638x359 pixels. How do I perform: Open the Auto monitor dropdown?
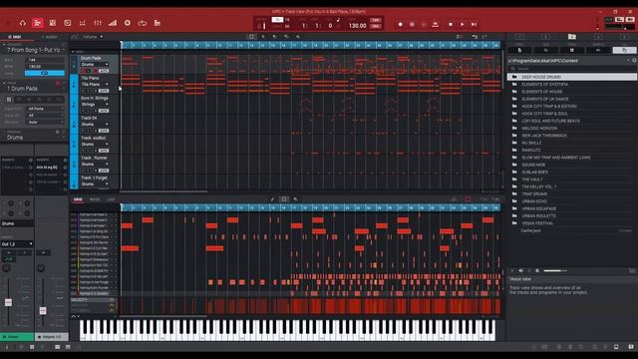click(x=45, y=122)
